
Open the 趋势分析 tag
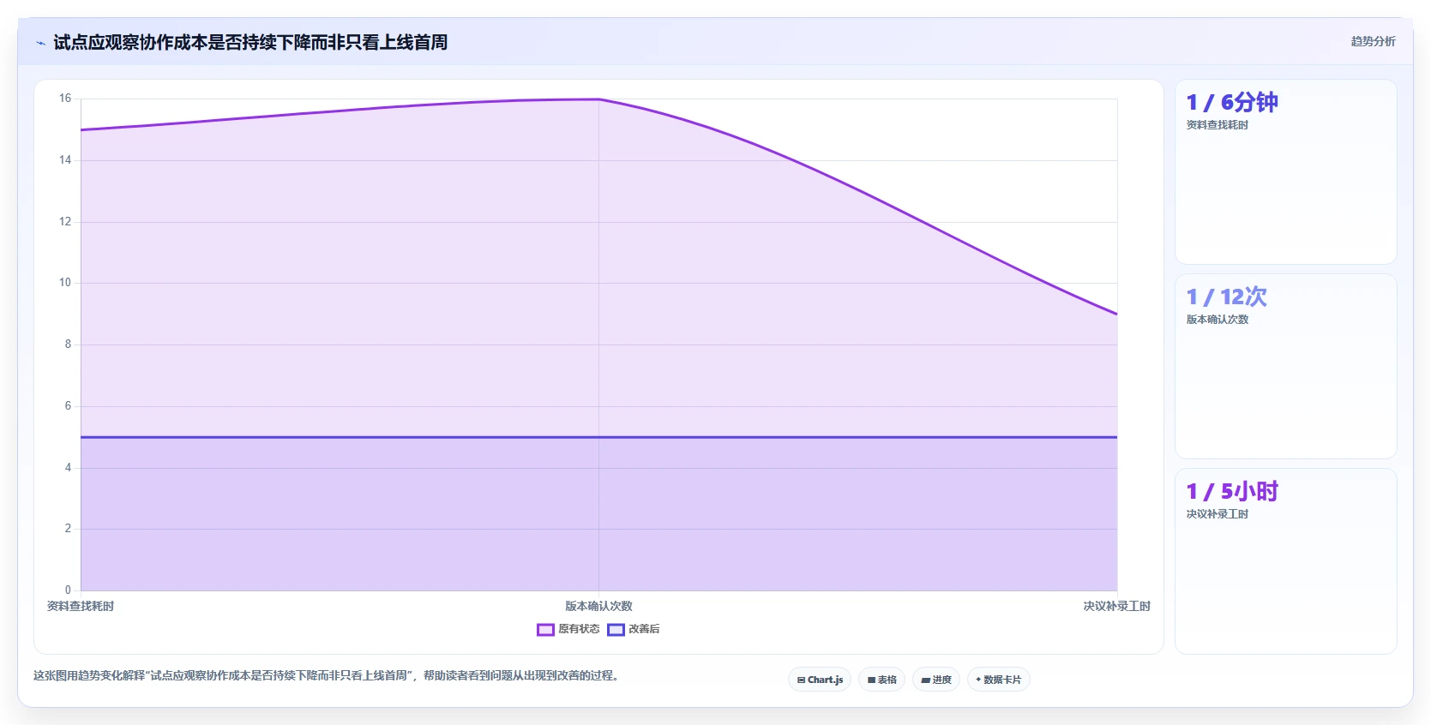pos(1373,41)
